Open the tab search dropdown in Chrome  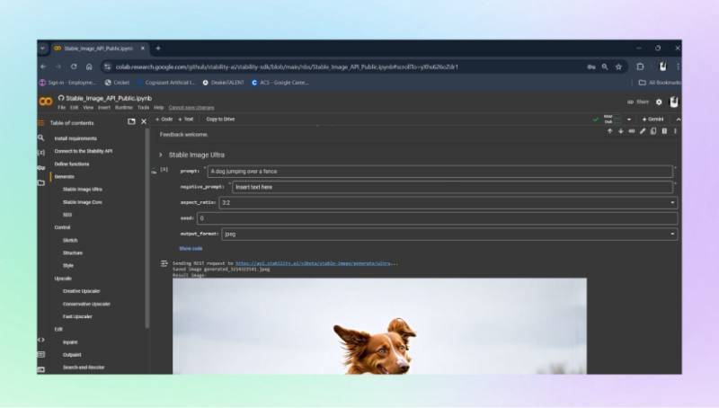pos(42,49)
